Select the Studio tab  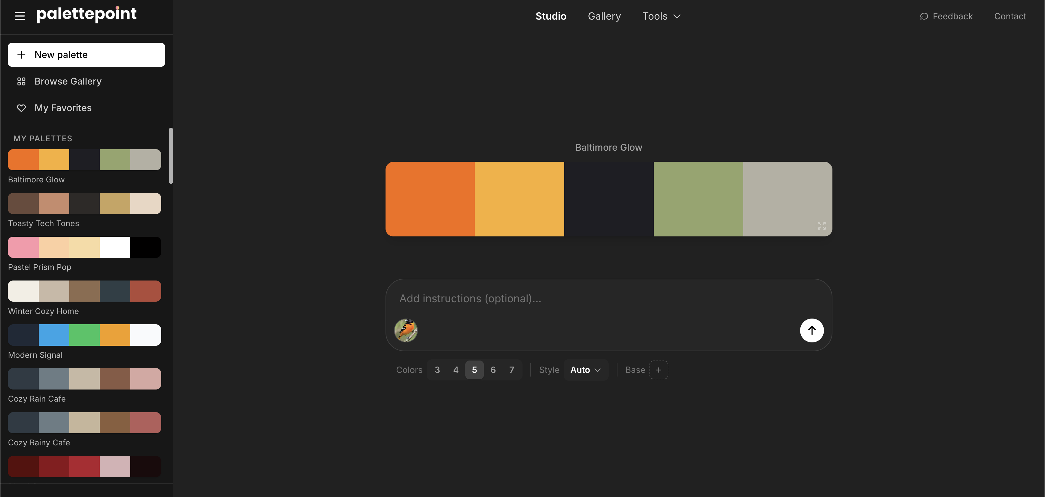point(551,16)
